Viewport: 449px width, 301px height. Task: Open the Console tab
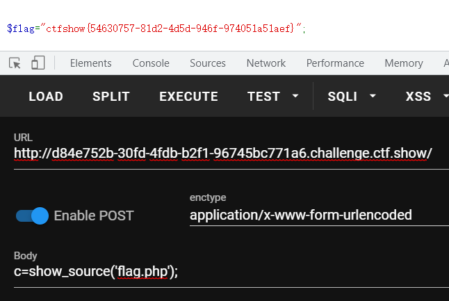151,63
